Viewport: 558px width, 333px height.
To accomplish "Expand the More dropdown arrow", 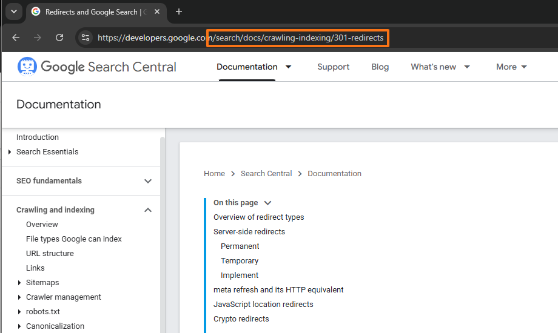I will coord(524,67).
